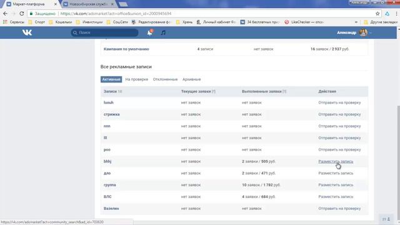Image resolution: width=400 pixels, height=225 pixels.
Task: Show the Выполненные заявки help tooltip icon
Action: pyautogui.click(x=284, y=91)
